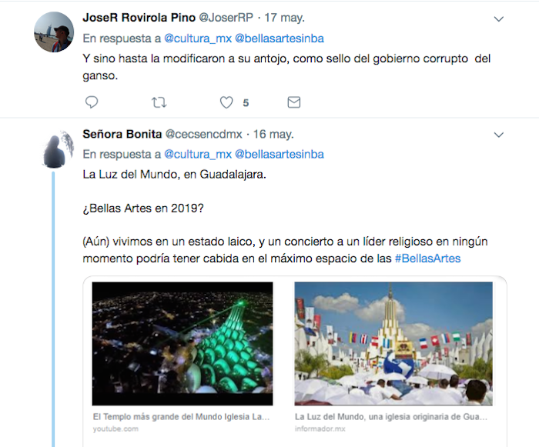This screenshot has height=447, width=539.
Task: Open JoseR Rovirola Pino's display name
Action: click(x=139, y=18)
